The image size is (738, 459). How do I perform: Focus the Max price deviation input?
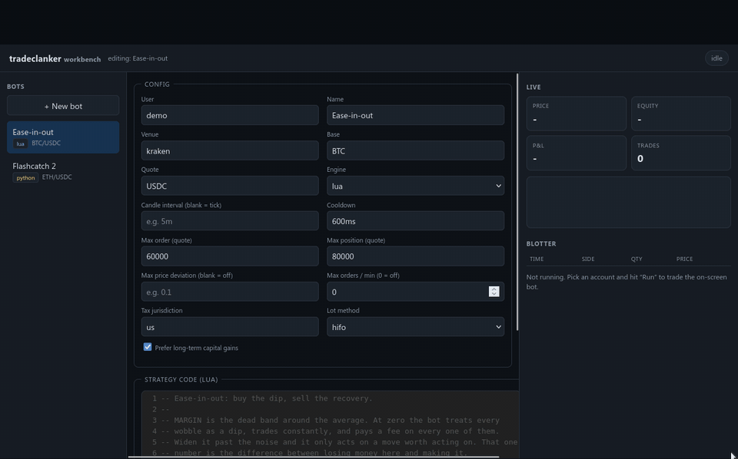click(230, 292)
